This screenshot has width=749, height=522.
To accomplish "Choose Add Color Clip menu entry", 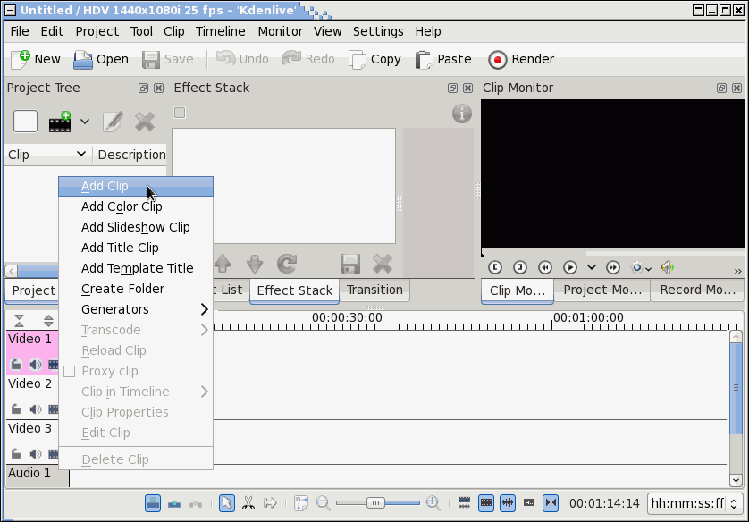I will pos(136,206).
